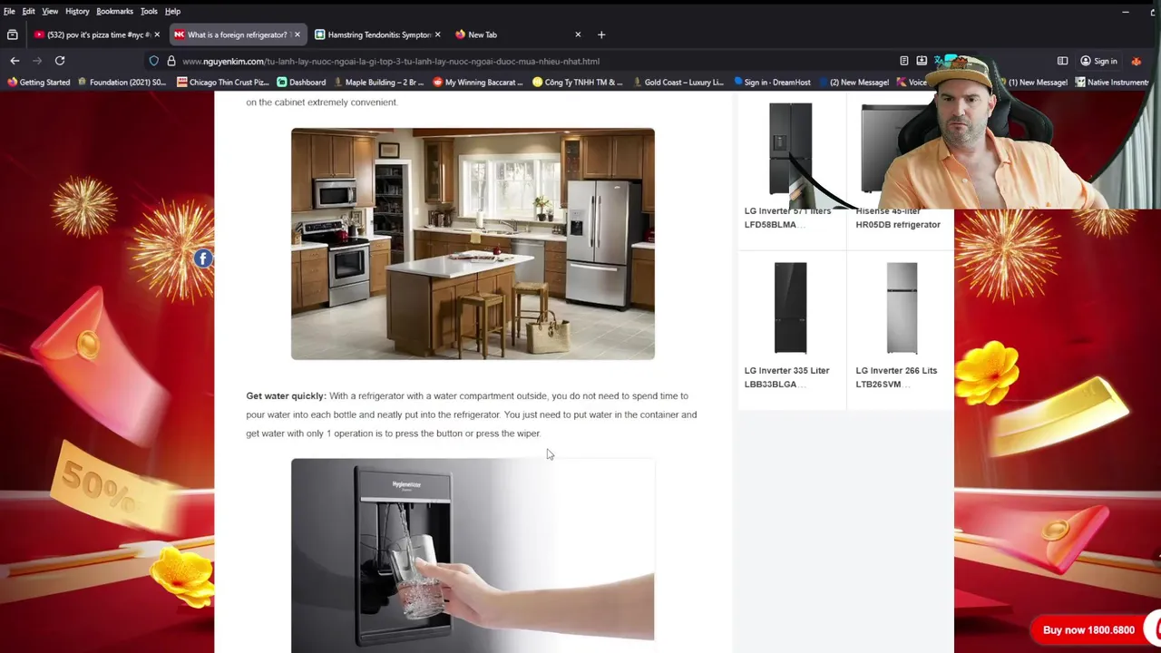The height and width of the screenshot is (653, 1161).
Task: Click the LFD58BLMA product title link
Action: click(786, 218)
